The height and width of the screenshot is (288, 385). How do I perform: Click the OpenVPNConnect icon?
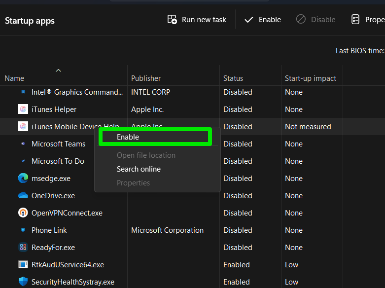tap(23, 213)
